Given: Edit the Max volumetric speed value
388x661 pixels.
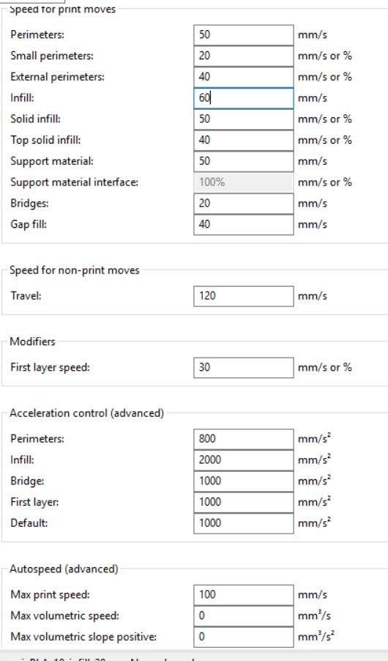Looking at the screenshot, I should [244, 616].
